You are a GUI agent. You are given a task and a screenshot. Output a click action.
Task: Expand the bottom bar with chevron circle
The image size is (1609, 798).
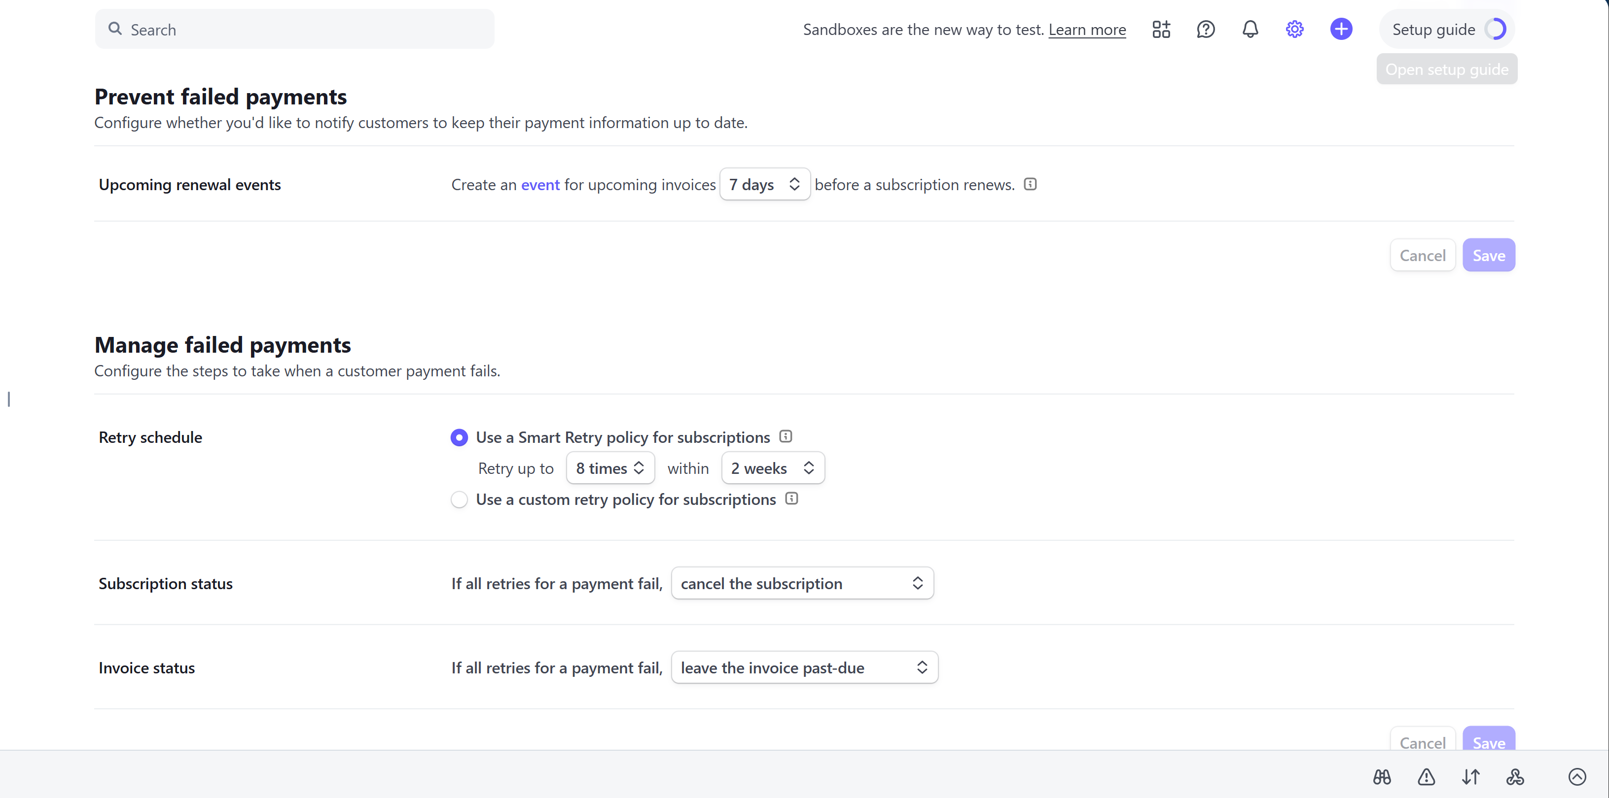pyautogui.click(x=1576, y=777)
